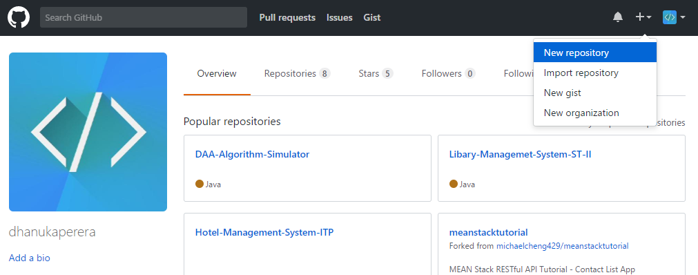This screenshot has width=698, height=275.
Task: Go to Issues in header
Action: [x=339, y=17]
